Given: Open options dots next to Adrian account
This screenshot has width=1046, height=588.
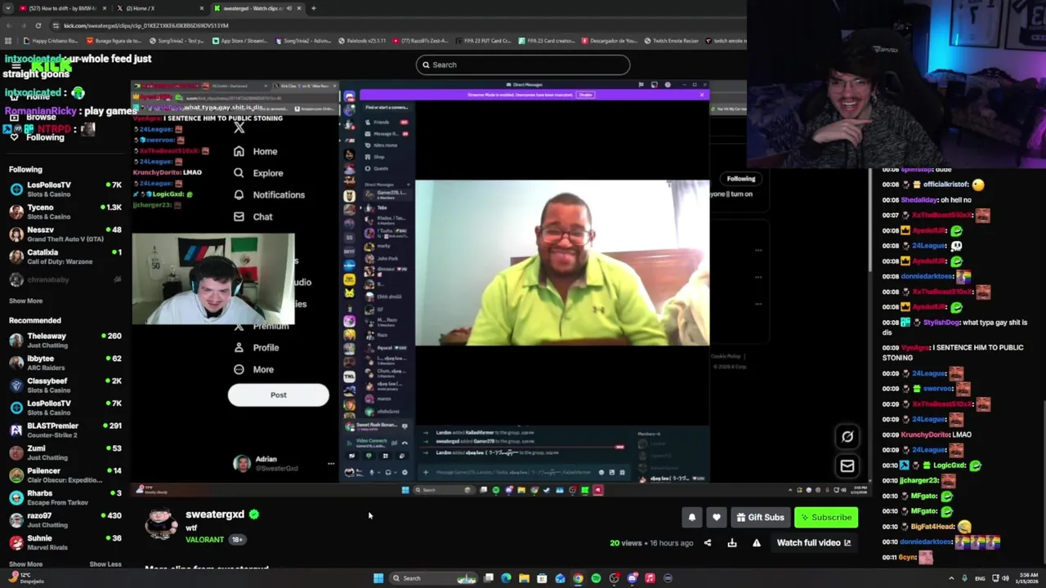Looking at the screenshot, I should point(331,464).
